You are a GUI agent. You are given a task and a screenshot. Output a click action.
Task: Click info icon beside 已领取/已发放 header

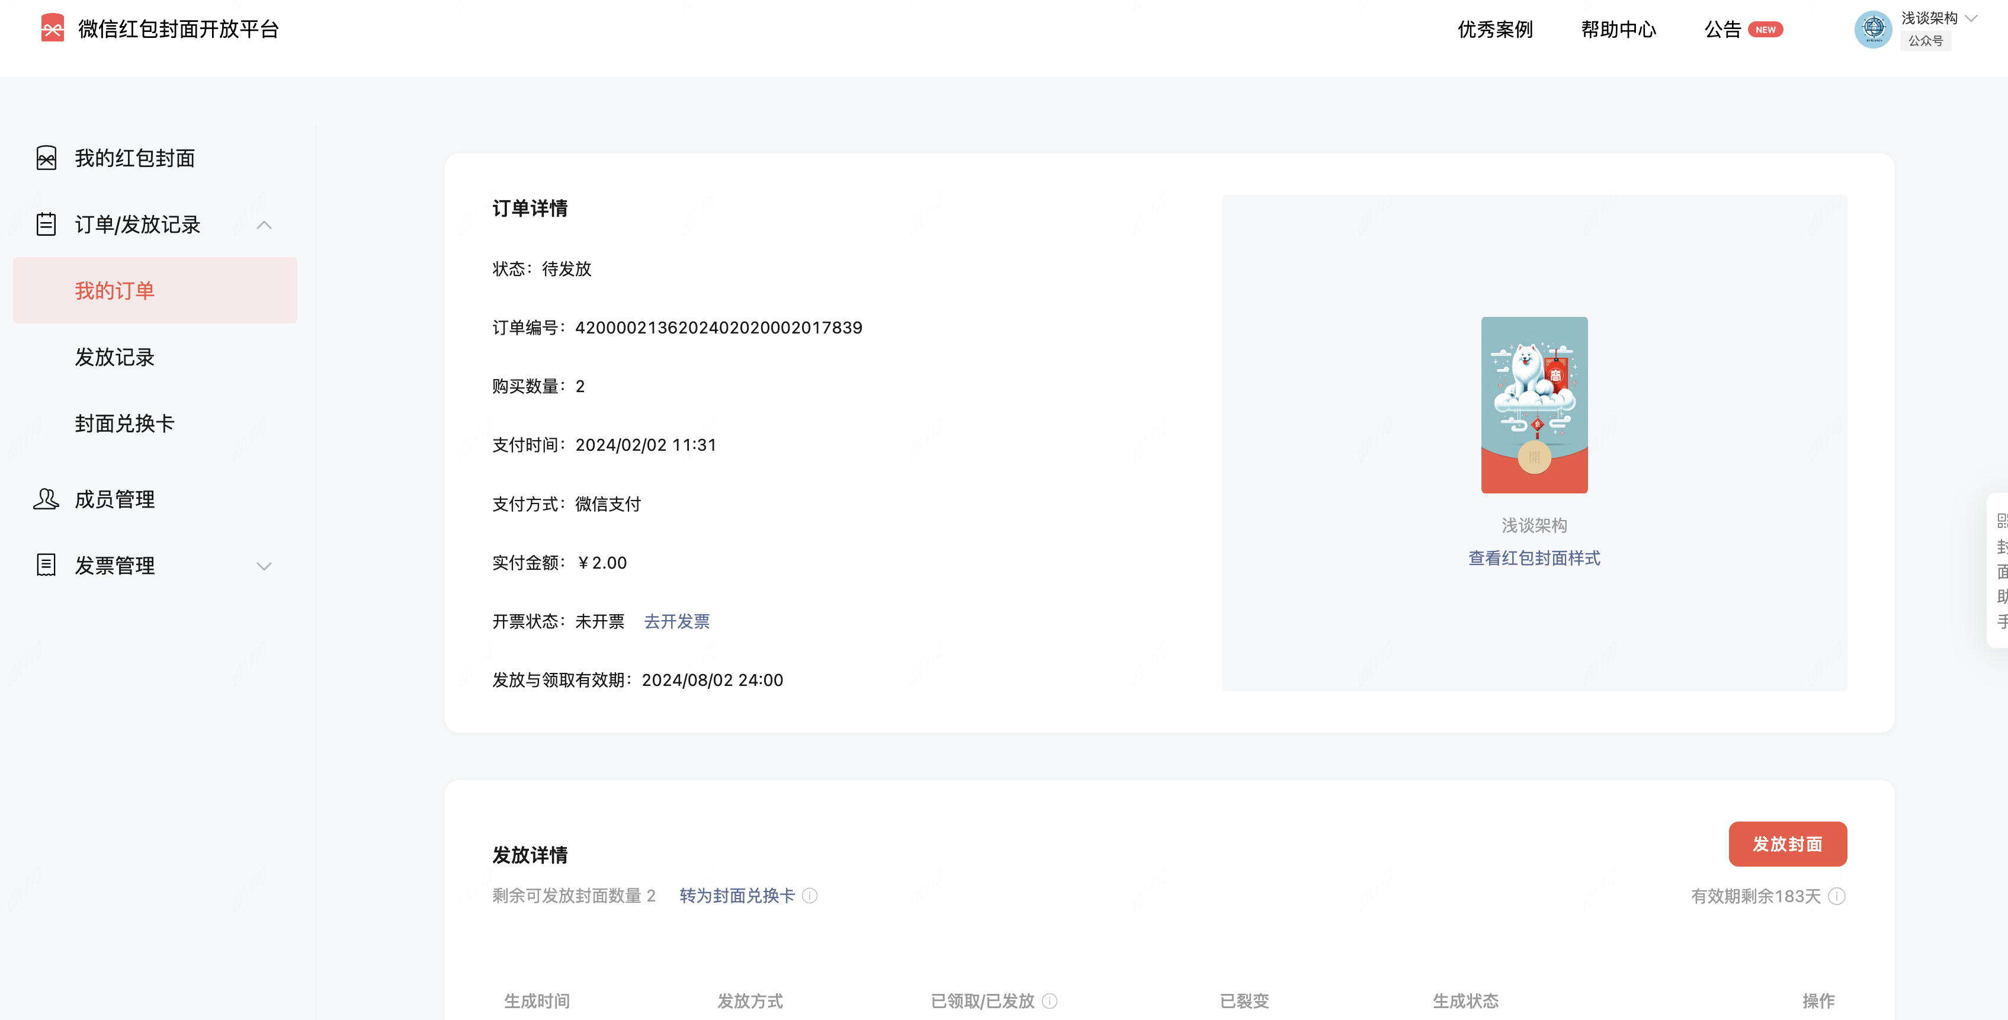1050,1000
